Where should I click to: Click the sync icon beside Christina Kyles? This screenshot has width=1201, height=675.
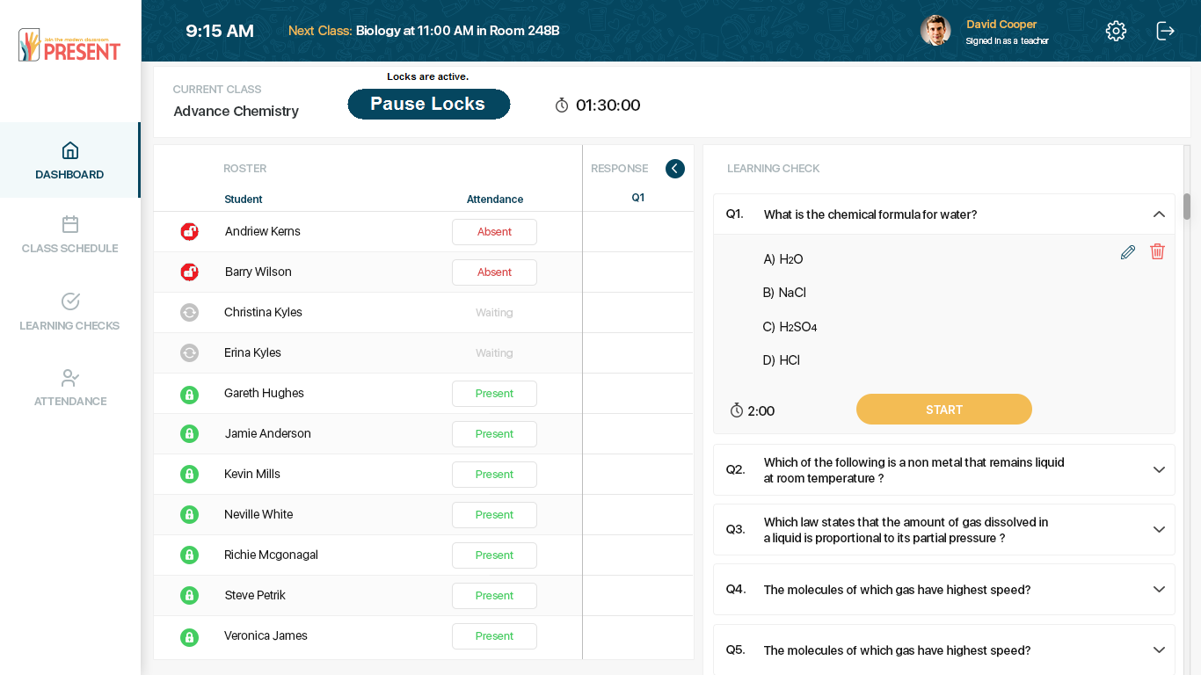pyautogui.click(x=189, y=313)
